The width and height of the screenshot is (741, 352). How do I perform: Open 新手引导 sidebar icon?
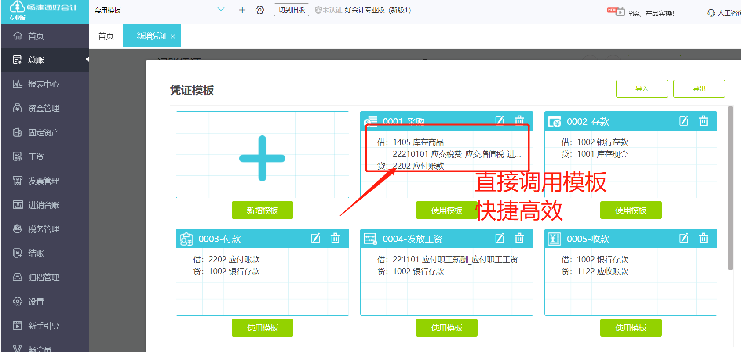(17, 326)
